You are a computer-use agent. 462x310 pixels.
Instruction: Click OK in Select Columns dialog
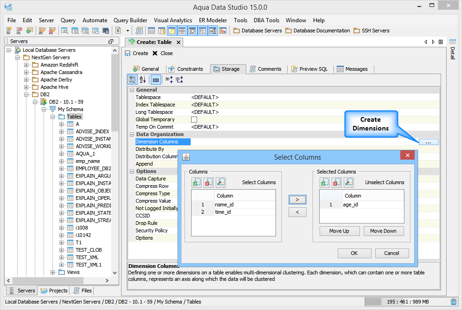point(354,253)
